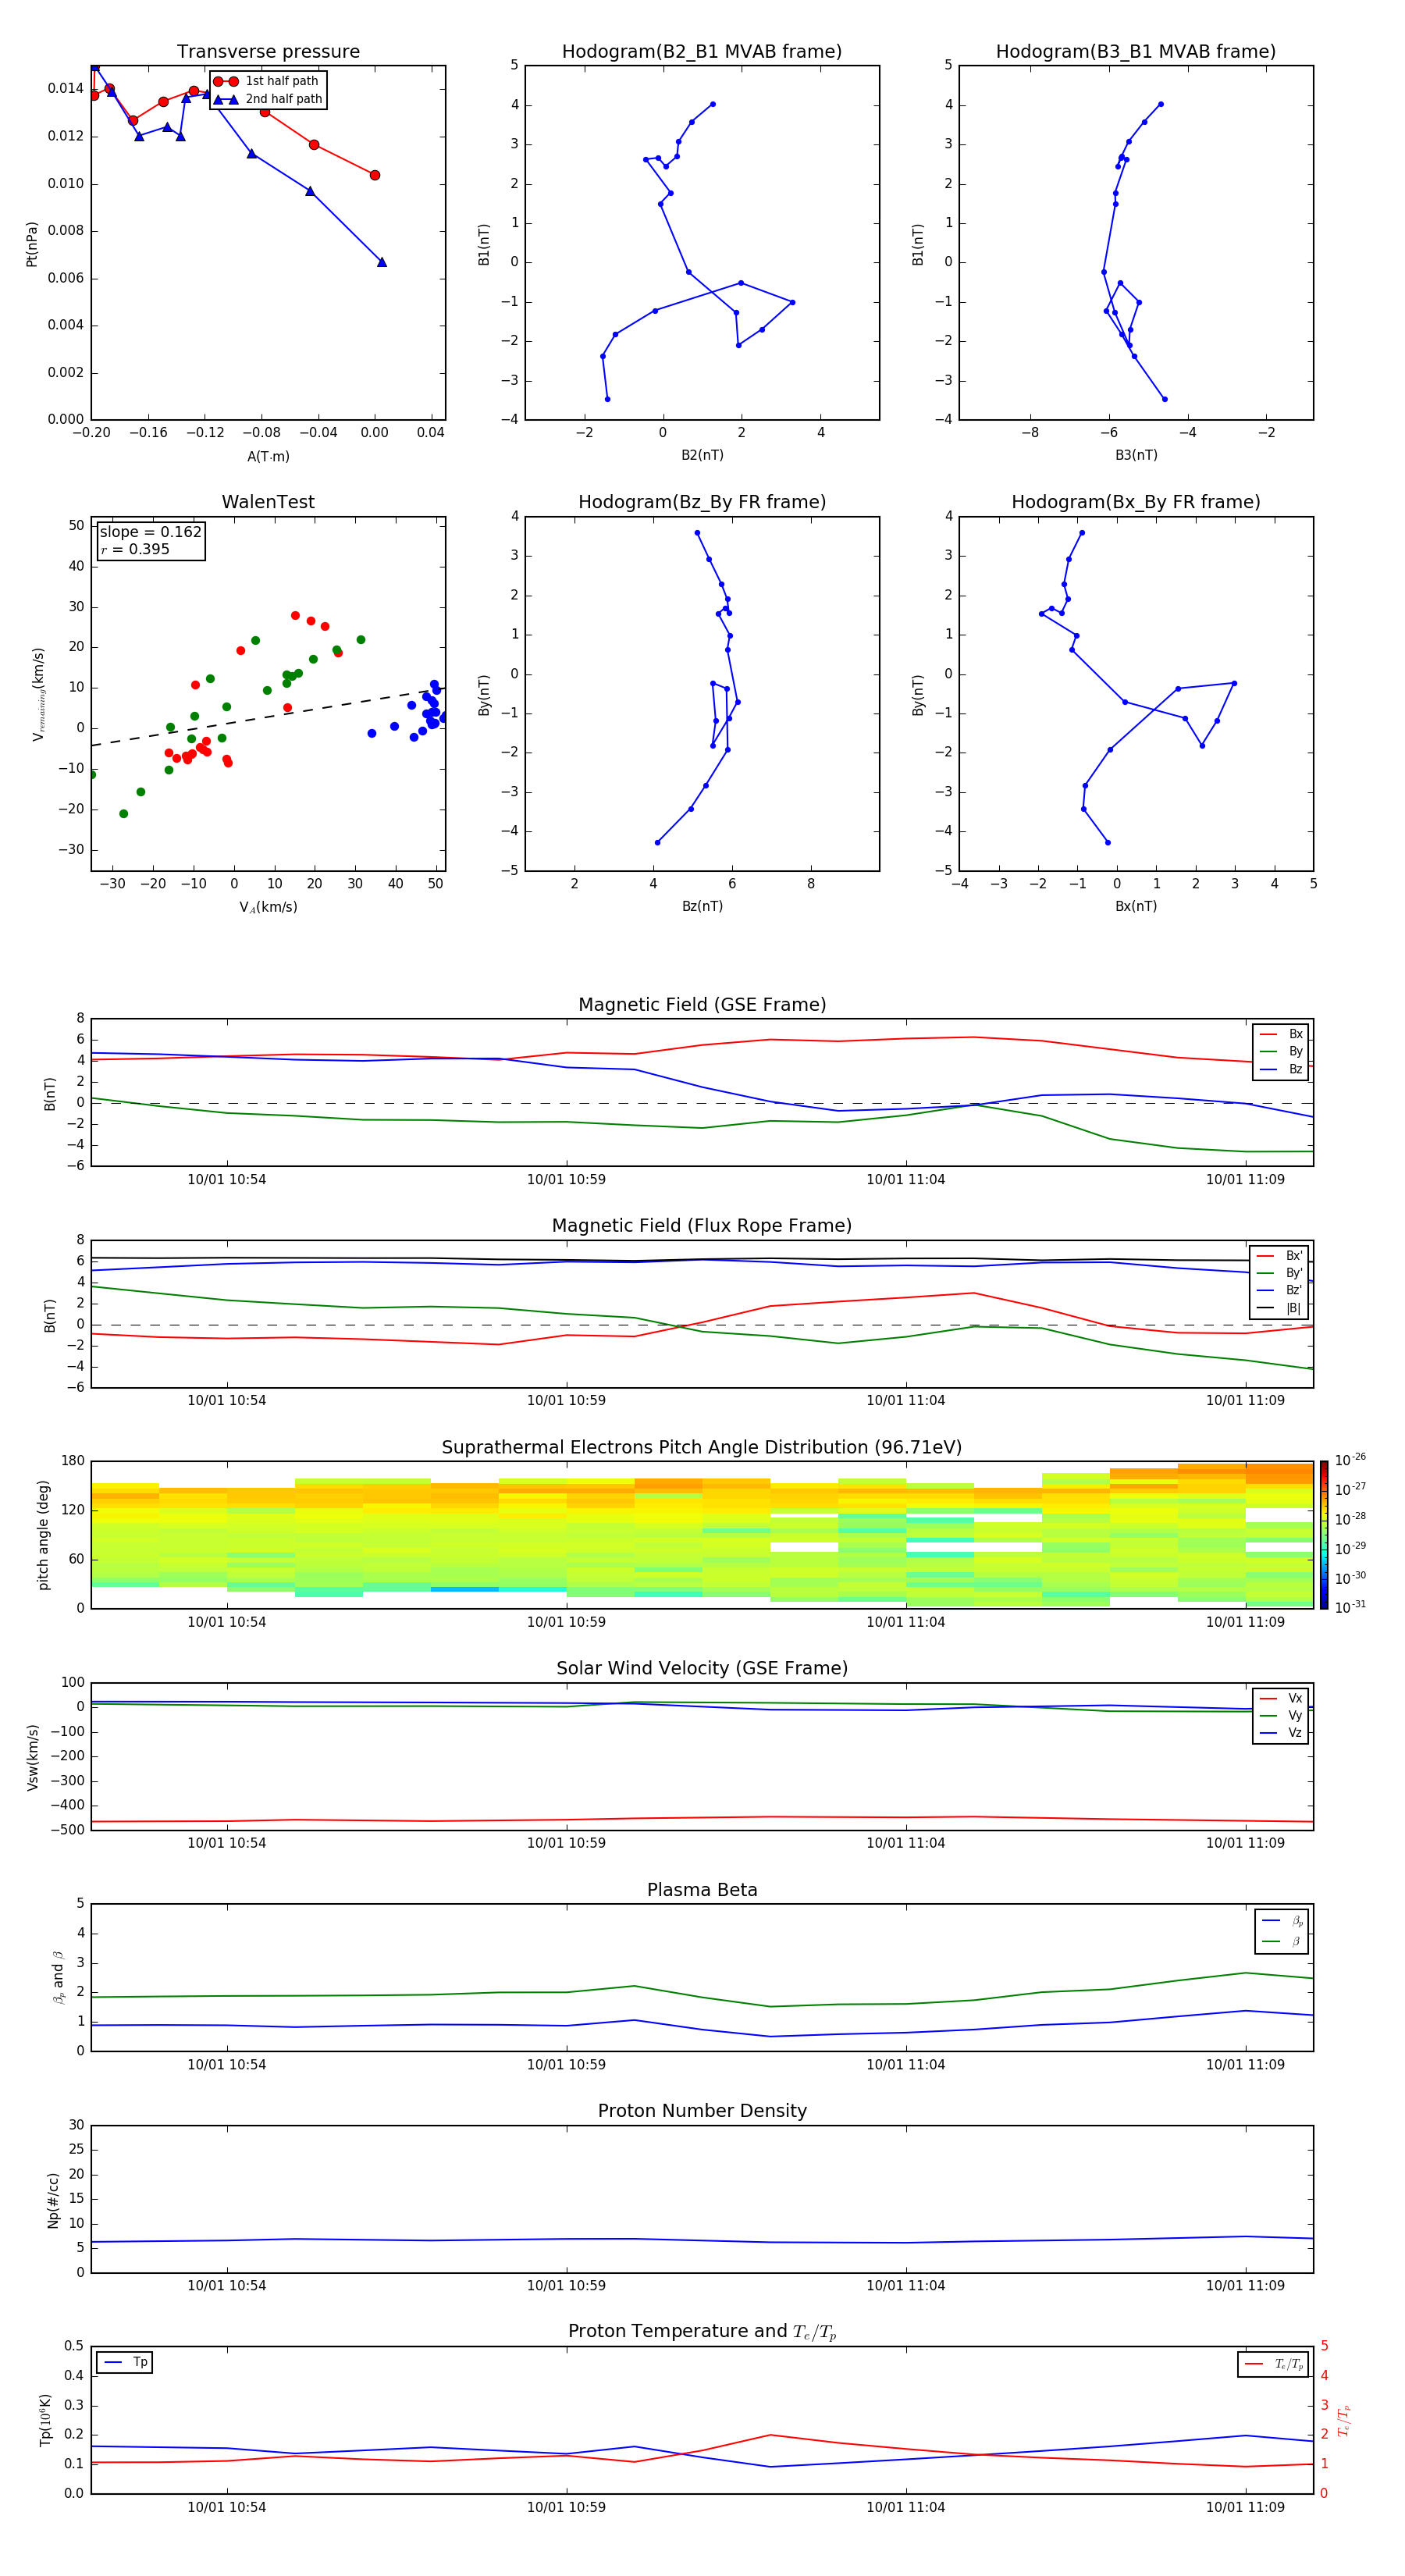Image resolution: width=1405 pixels, height=2576 pixels.
Task: Click the 'Pt(nPa)' axis label
Action: click(x=32, y=243)
